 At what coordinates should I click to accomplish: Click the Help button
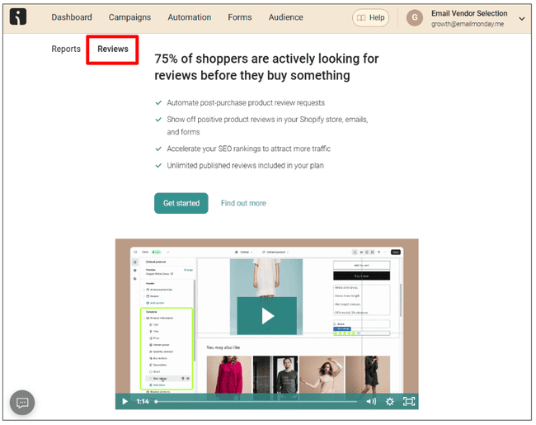click(x=370, y=17)
